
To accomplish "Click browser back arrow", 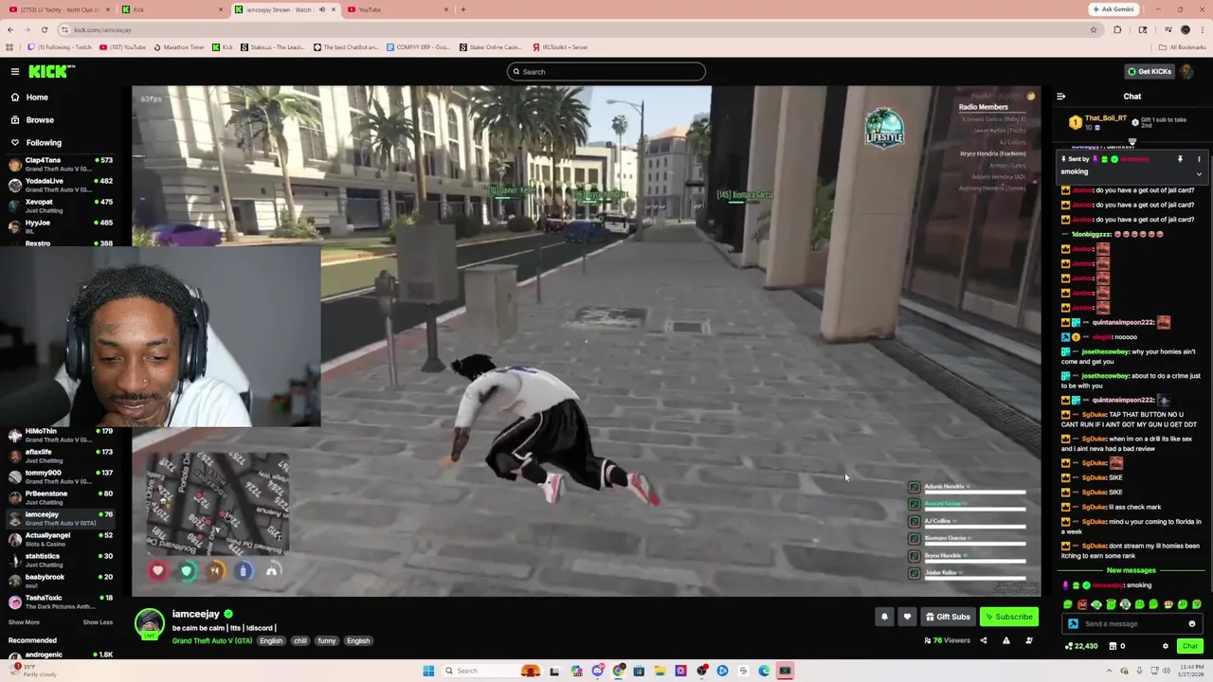I will point(10,29).
